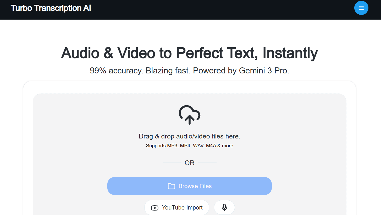Viewport: 381px width, 215px height.
Task: Click the folder icon inside Browse Files
Action: coord(172,186)
